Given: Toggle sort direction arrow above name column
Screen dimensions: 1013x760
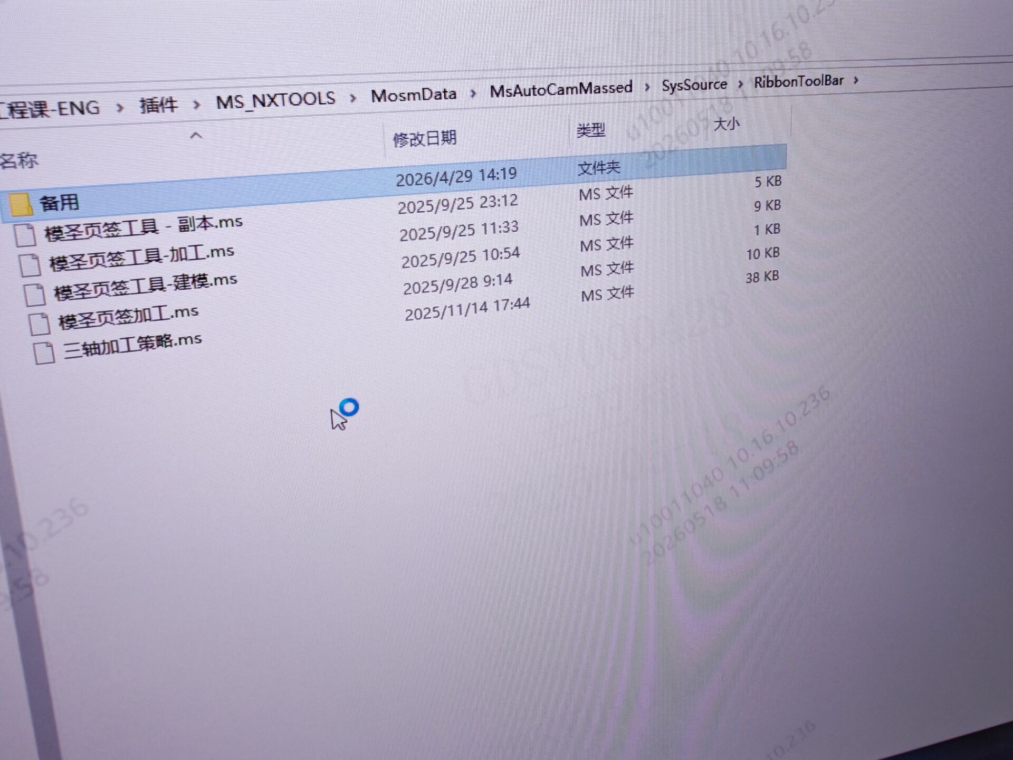Looking at the screenshot, I should (196, 136).
